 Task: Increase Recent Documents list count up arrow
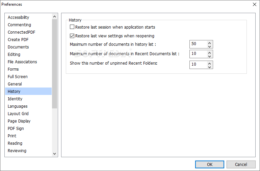209,53
